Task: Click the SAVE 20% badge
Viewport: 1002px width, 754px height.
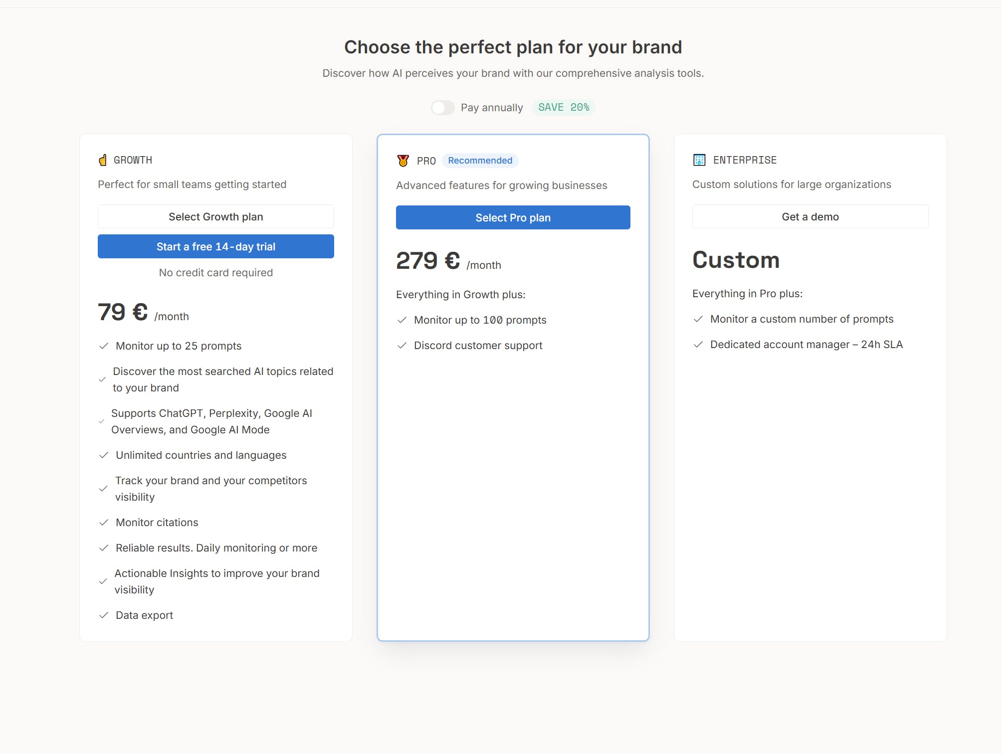Action: coord(564,108)
